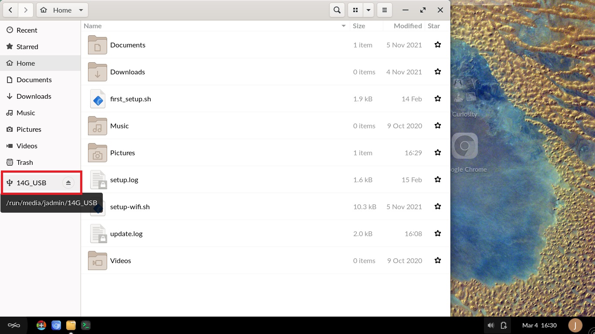The image size is (595, 334).
Task: Eject the 14G_USB drive
Action: click(x=68, y=183)
